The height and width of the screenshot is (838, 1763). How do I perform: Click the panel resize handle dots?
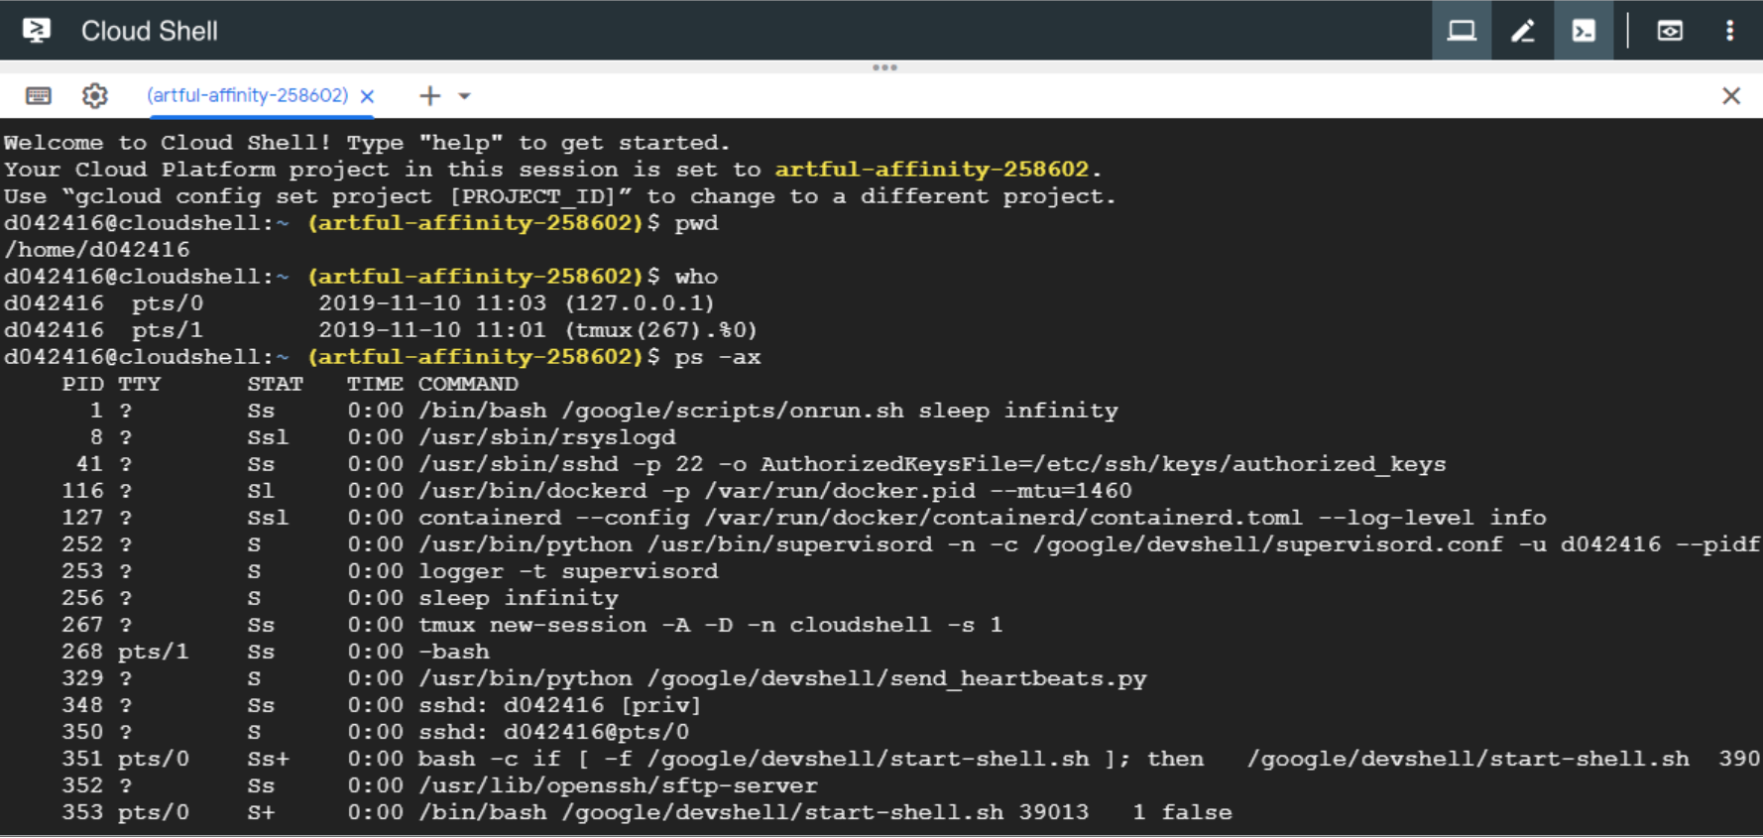pyautogui.click(x=884, y=67)
